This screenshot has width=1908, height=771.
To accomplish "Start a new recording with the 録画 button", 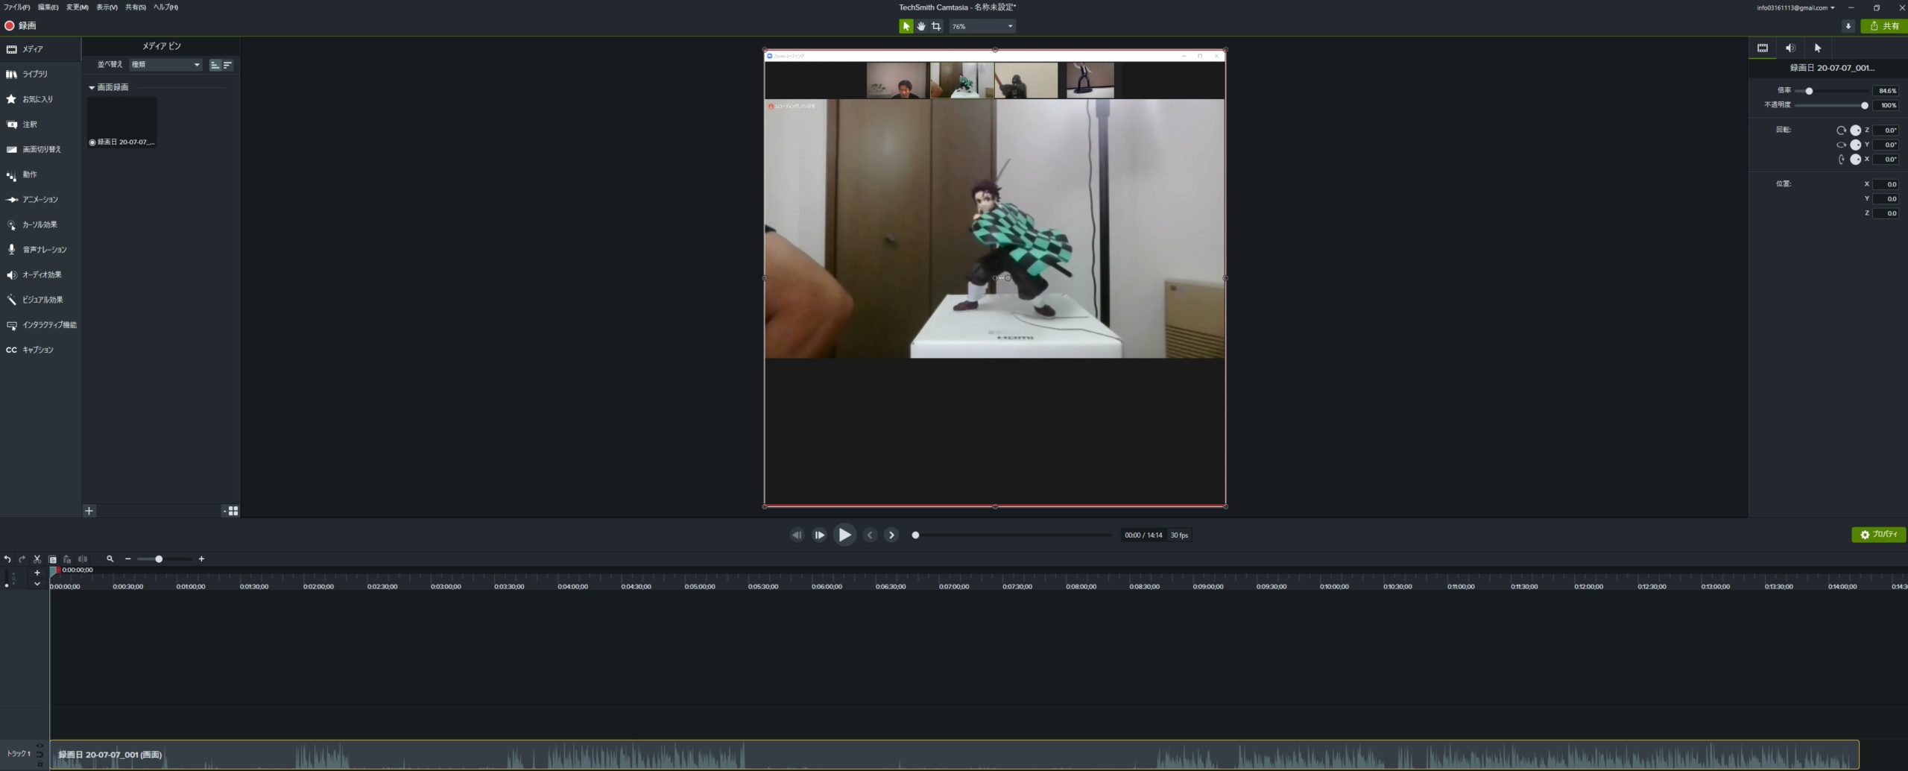I will click(x=20, y=25).
